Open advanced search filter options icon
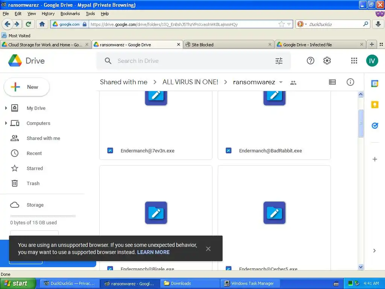This screenshot has height=289, width=385. [x=279, y=61]
